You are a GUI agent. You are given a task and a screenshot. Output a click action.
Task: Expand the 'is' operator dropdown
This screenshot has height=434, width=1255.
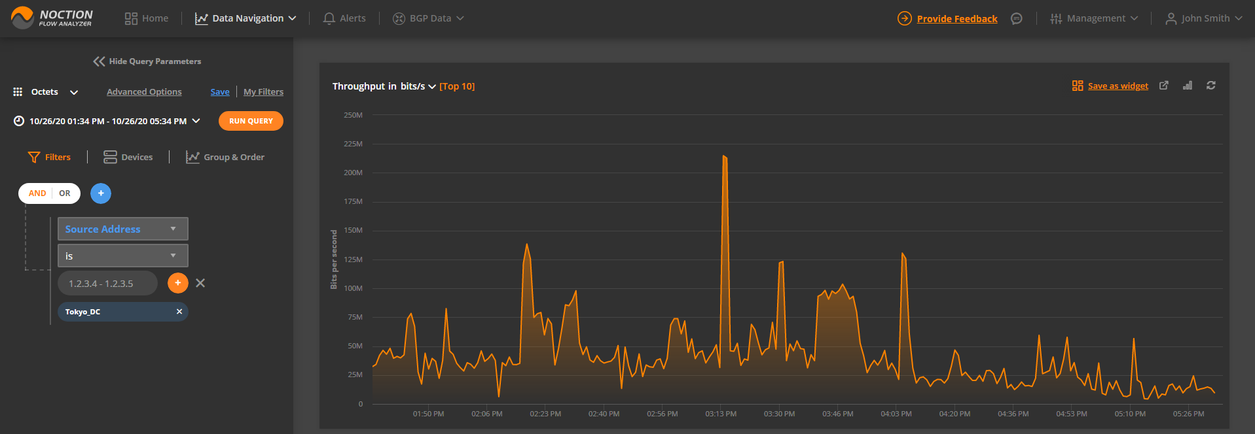pos(122,256)
